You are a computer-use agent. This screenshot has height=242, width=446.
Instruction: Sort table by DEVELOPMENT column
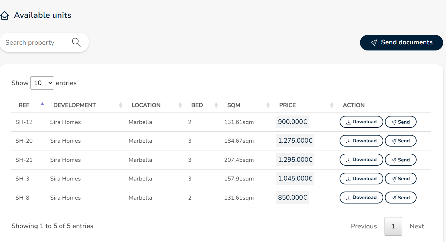pyautogui.click(x=75, y=105)
